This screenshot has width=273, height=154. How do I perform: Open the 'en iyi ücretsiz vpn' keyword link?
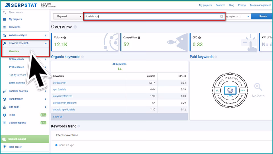(x=63, y=96)
